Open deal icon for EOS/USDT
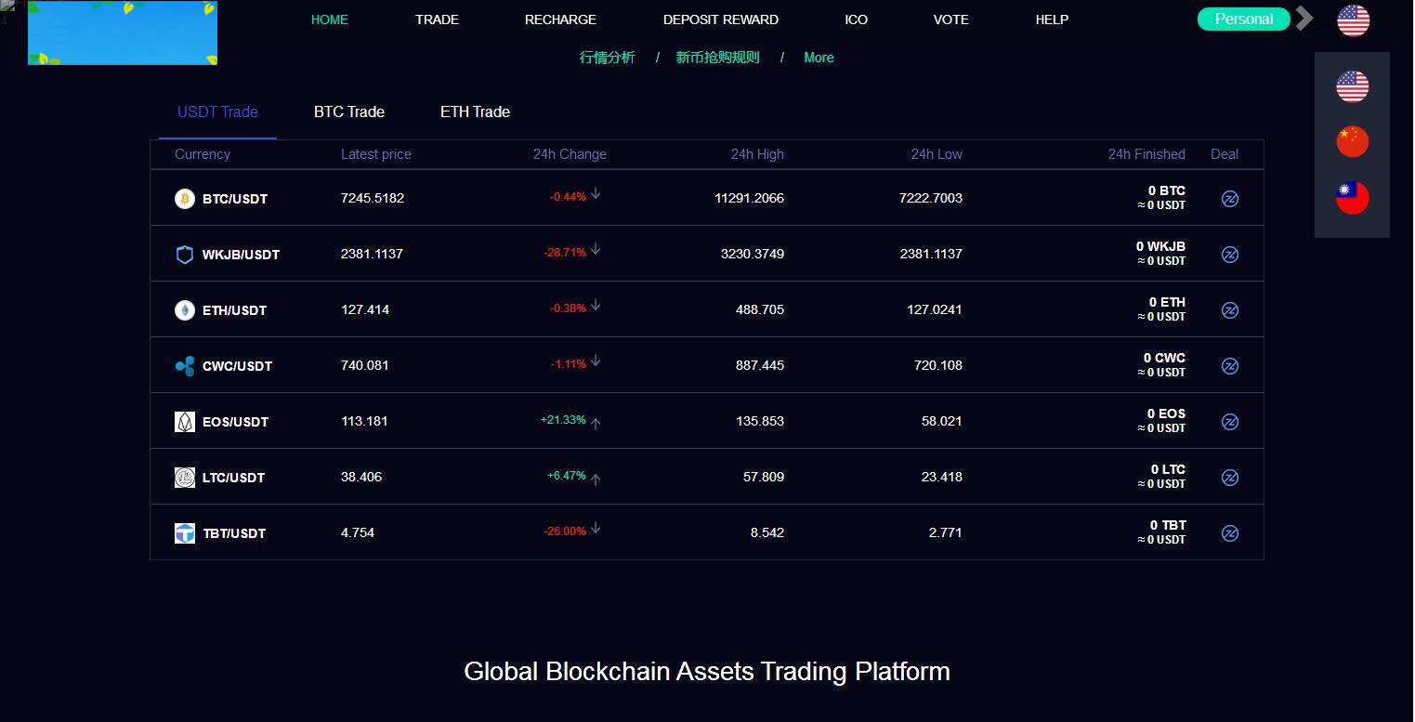Screen dimensions: 1415x722 point(1229,422)
